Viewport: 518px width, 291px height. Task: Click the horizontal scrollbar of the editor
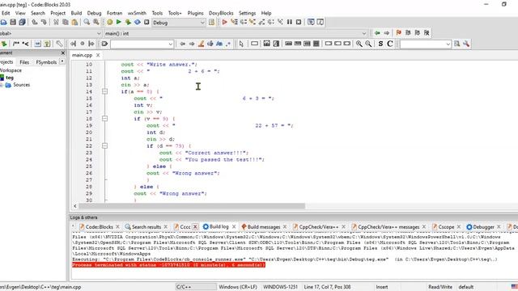(x=192, y=206)
